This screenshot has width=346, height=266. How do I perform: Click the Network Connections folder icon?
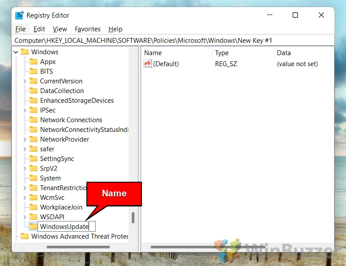(33, 120)
